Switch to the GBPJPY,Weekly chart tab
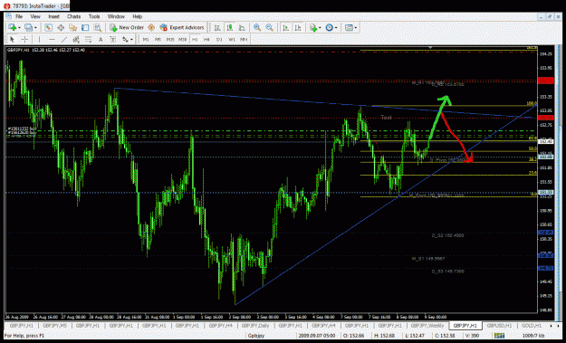Image resolution: width=566 pixels, height=343 pixels. coord(427,326)
